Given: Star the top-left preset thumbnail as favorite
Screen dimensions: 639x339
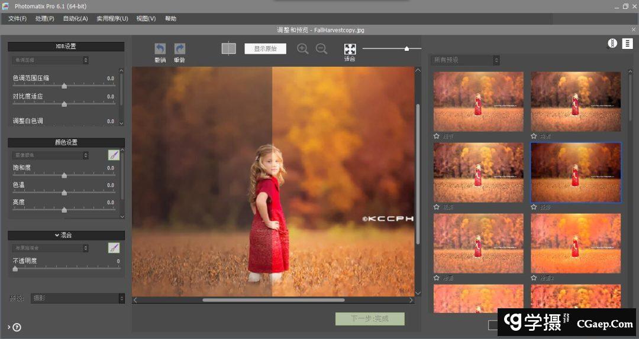Looking at the screenshot, I should tap(437, 136).
